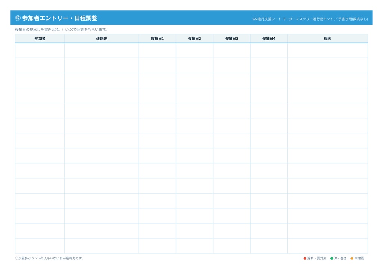Click the GM進行支援シート subtitle text

(x=310, y=19)
